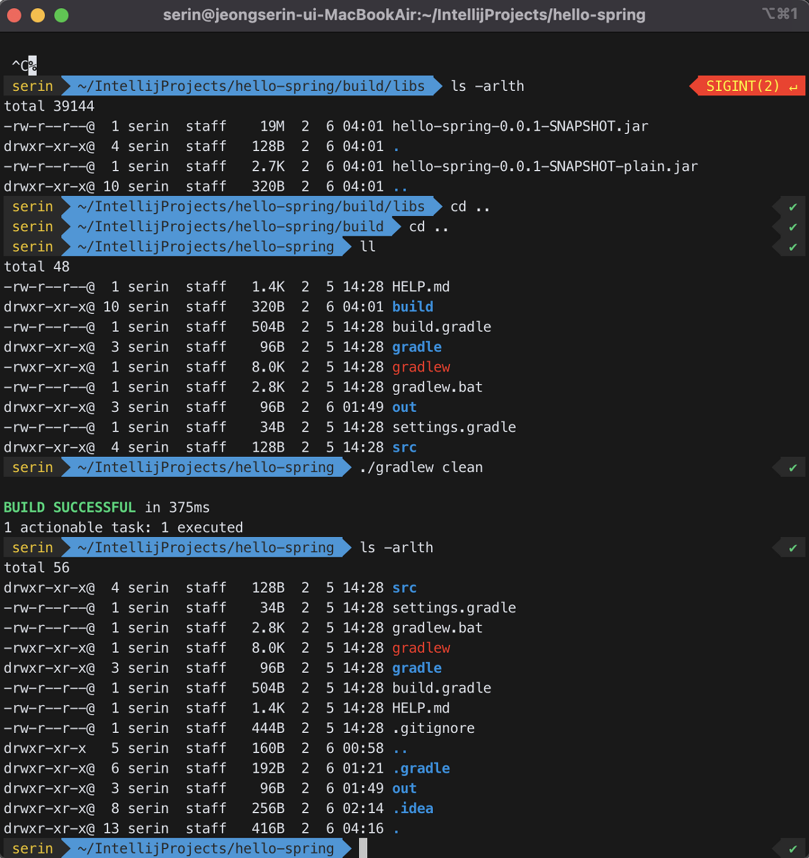The width and height of the screenshot is (809, 858).
Task: Click the blue '.idea' directory name
Action: 413,809
